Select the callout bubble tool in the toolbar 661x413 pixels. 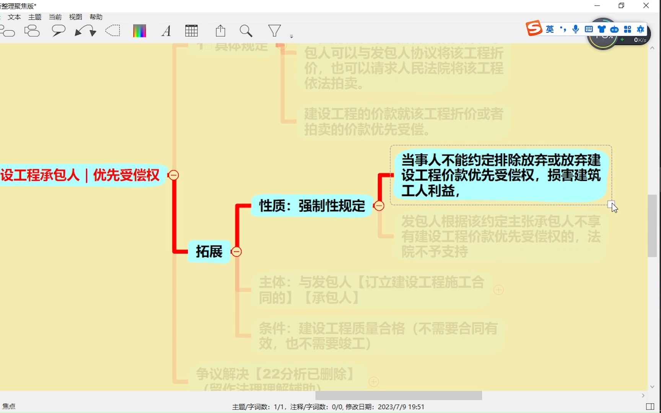coord(58,31)
